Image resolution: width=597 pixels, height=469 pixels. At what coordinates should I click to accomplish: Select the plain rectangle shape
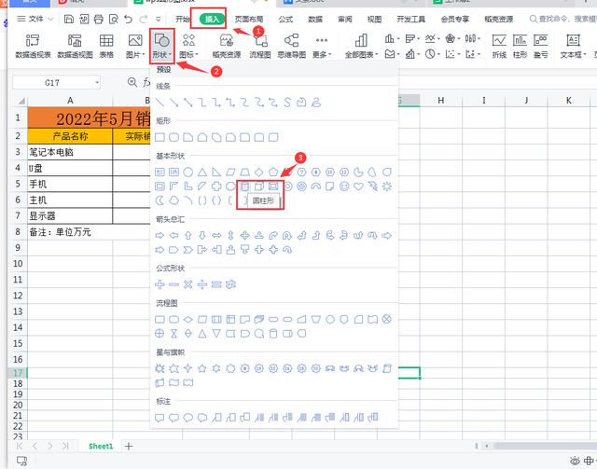[x=160, y=137]
